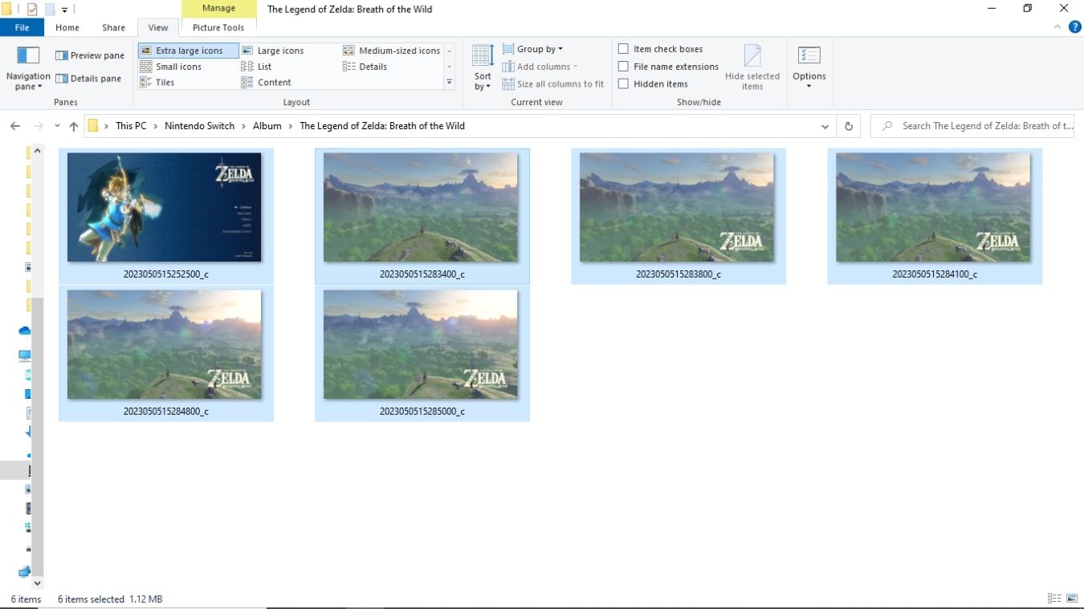
Task: Go back with the back arrow
Action: [14, 126]
